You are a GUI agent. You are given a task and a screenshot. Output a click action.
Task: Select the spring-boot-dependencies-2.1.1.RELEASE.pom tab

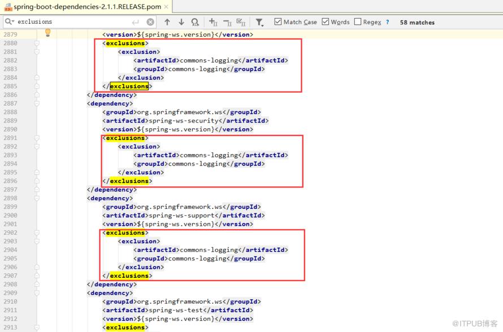(x=86, y=7)
